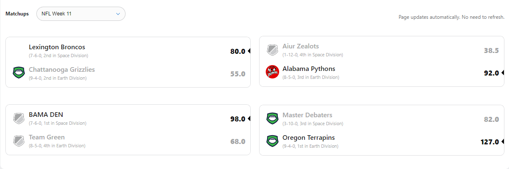This screenshot has height=169, width=509.
Task: Click Aiur Zealots gray shield icon
Action: (x=272, y=50)
